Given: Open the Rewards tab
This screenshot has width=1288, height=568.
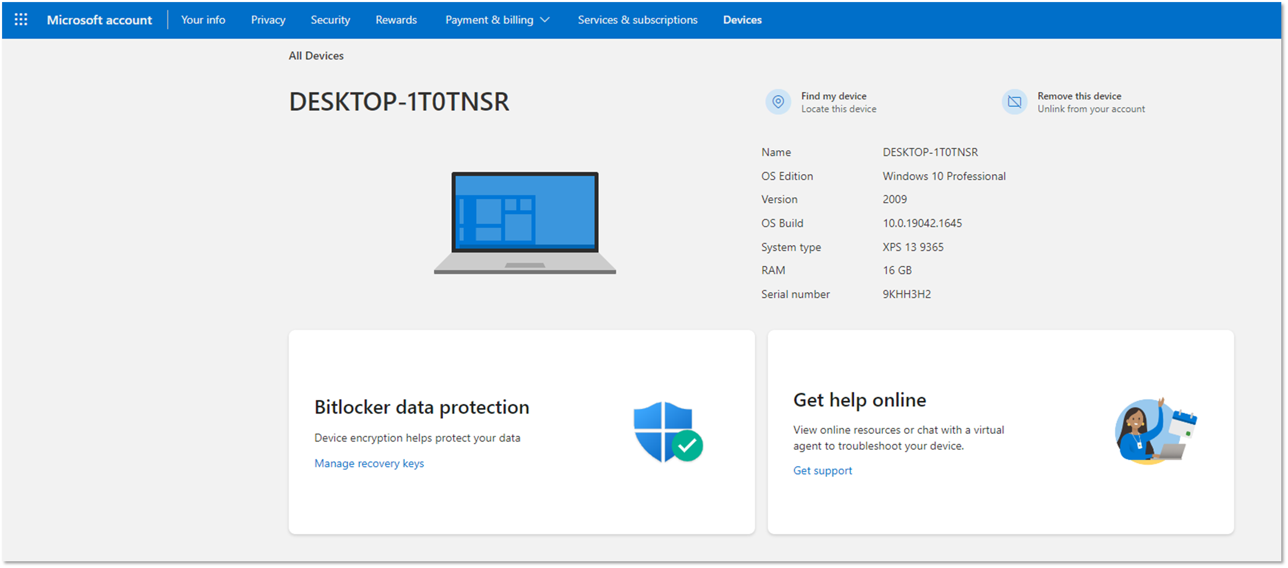Looking at the screenshot, I should 396,20.
